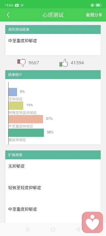Tap the Android recent apps menu icon
The height and width of the screenshot is (236, 106).
[x=28, y=230]
